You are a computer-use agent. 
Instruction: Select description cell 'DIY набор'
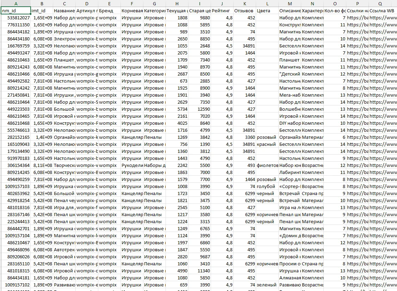290,123
